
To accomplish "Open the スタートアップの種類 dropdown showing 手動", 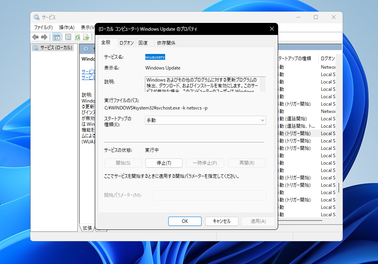I will [206, 120].
